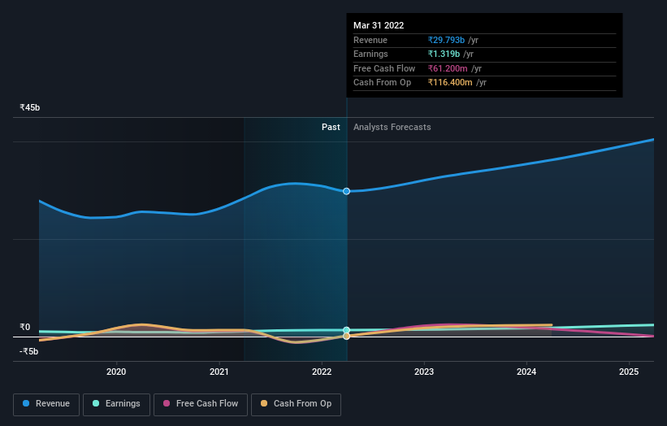Click the Mar 31 2022 tooltip date
667x426 pixels.
(379, 25)
